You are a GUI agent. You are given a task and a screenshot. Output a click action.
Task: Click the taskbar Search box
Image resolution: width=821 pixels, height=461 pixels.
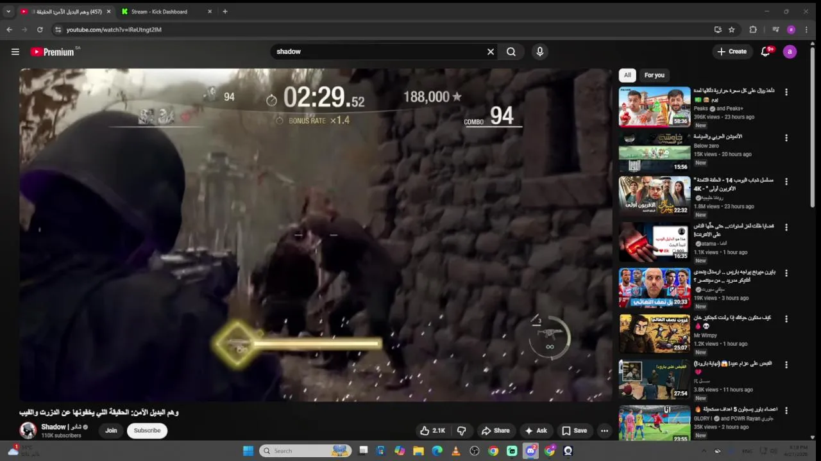tap(305, 451)
